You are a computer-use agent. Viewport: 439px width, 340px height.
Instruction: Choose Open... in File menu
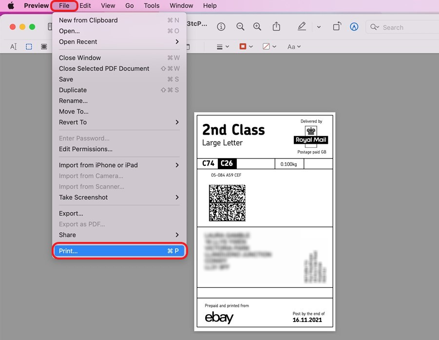[x=119, y=31]
